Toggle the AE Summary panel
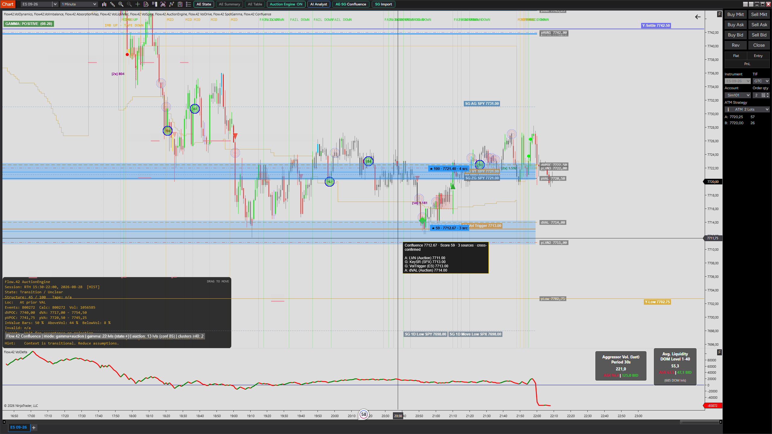Image resolution: width=772 pixels, height=434 pixels. [x=229, y=4]
